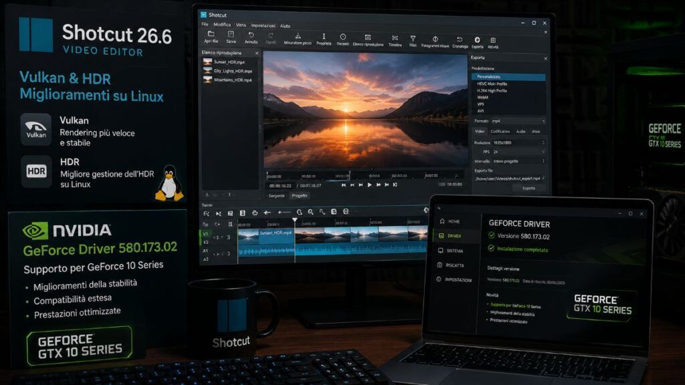Select the Video tab in Esporta panel
The height and width of the screenshot is (385, 685).
(480, 131)
